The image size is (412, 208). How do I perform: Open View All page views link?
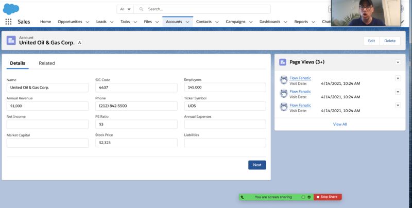[x=340, y=124]
